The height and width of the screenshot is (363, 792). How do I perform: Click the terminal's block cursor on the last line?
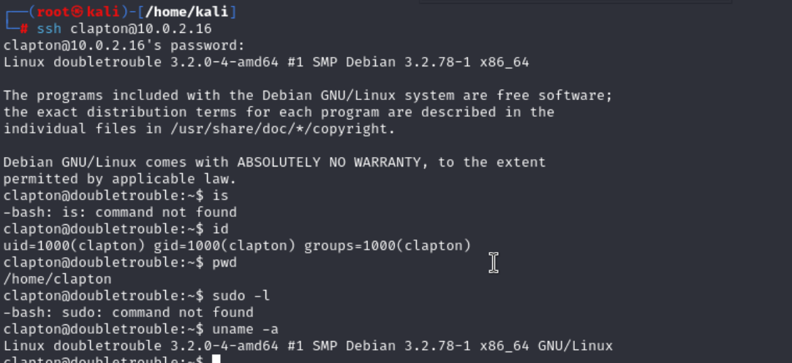click(x=216, y=359)
